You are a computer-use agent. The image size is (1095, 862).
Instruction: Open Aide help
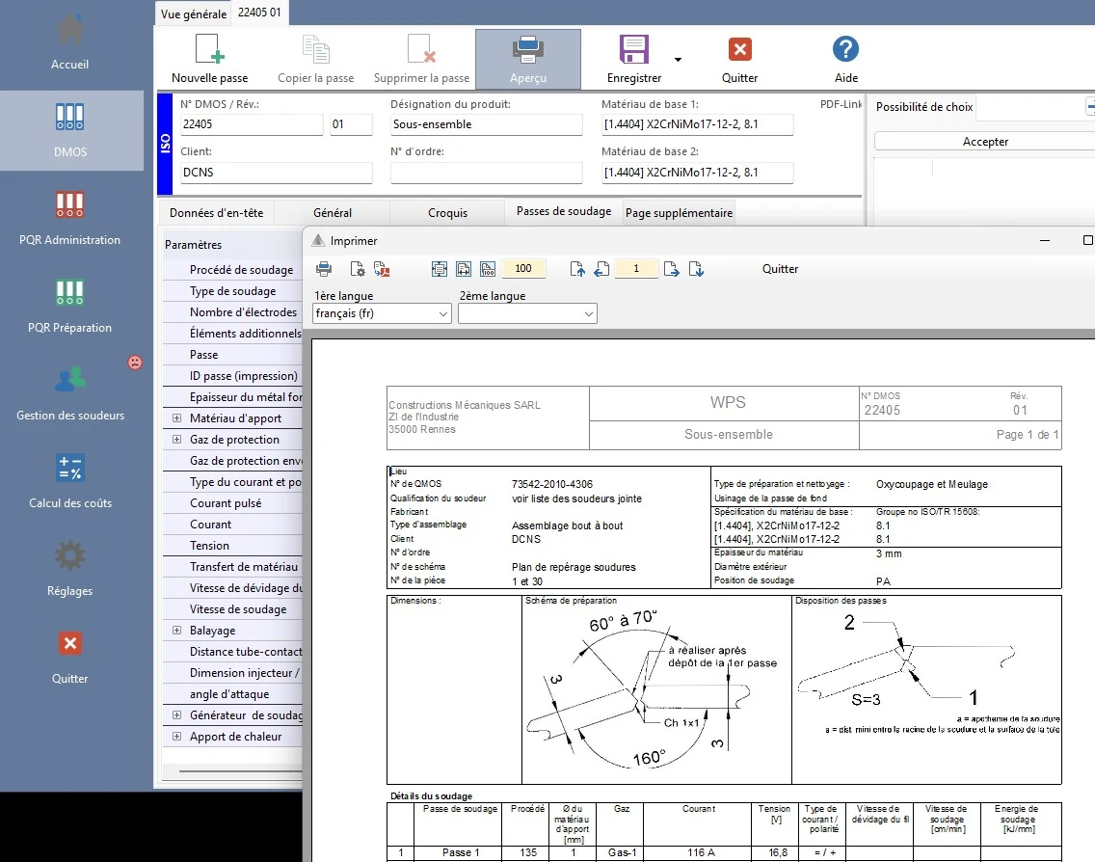845,59
